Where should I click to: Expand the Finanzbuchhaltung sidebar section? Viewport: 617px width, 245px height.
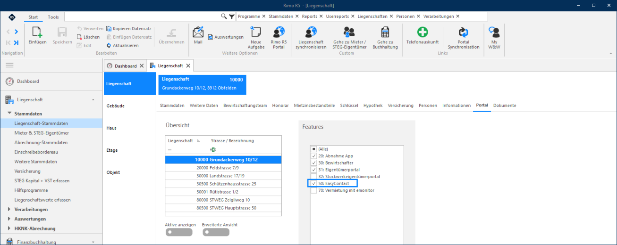(93, 242)
